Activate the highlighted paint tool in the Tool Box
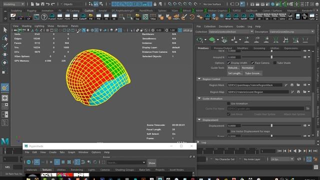The width and height of the screenshot is (320, 180). point(4,87)
